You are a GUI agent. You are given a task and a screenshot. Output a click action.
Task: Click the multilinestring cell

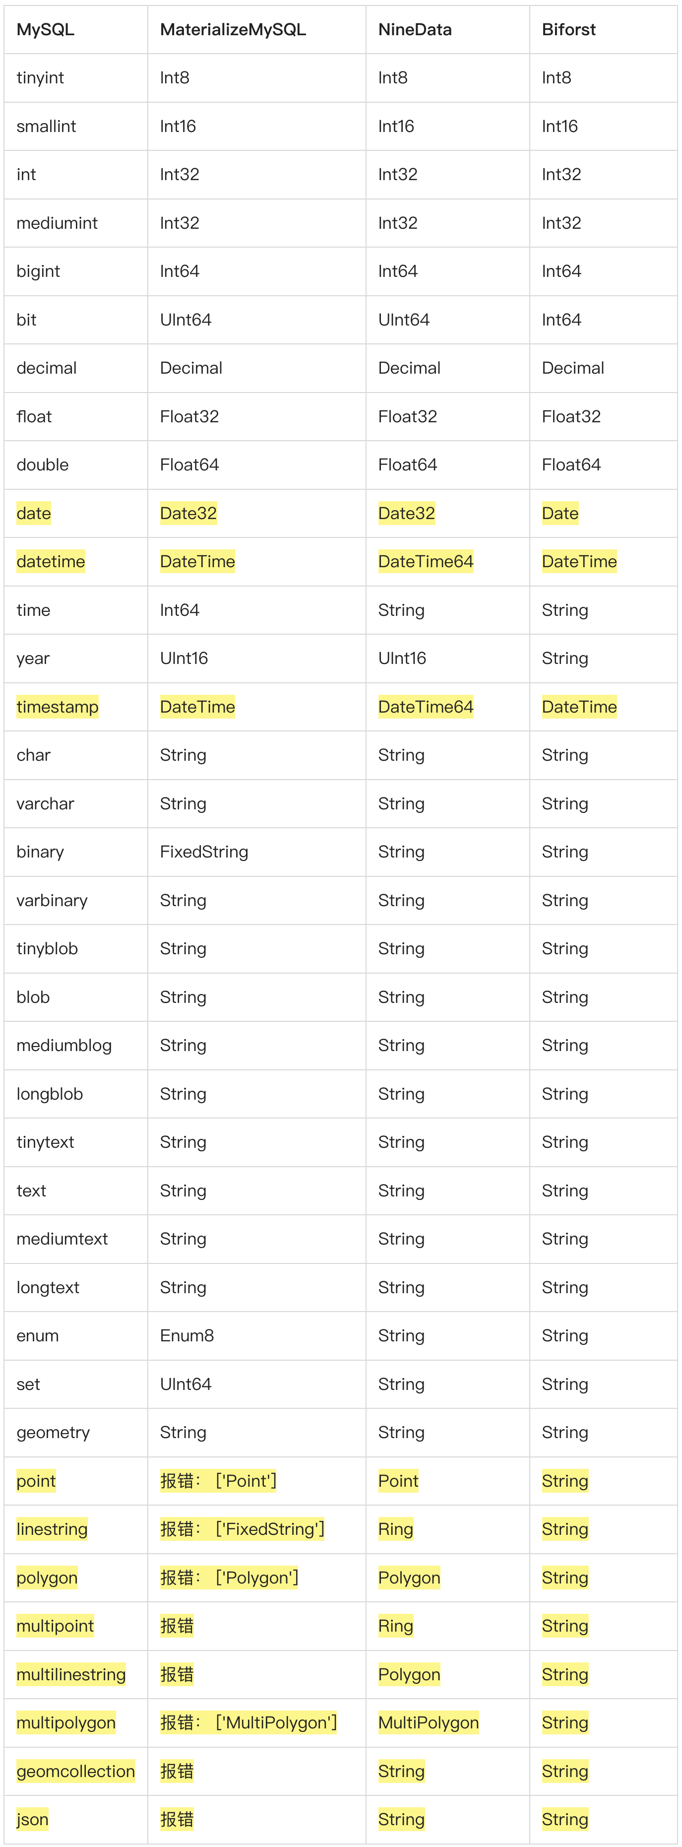(x=71, y=1674)
